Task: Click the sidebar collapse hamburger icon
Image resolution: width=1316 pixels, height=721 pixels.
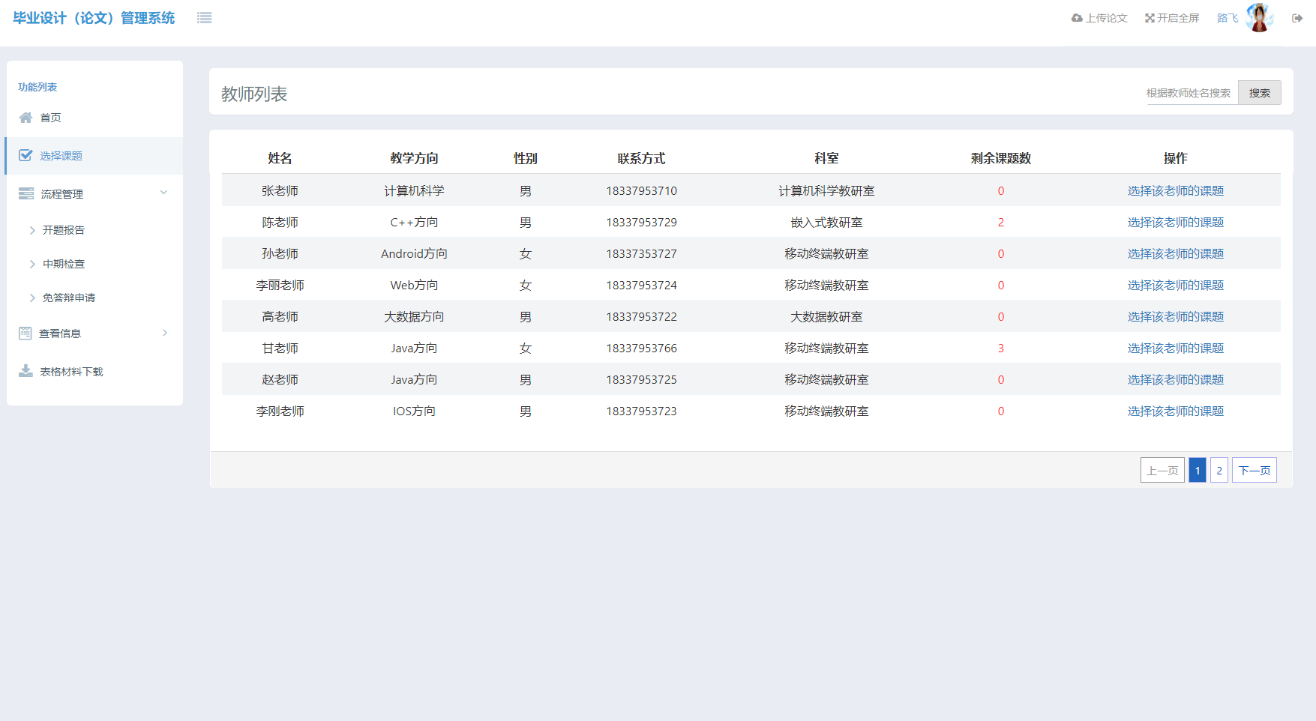Action: click(x=204, y=18)
